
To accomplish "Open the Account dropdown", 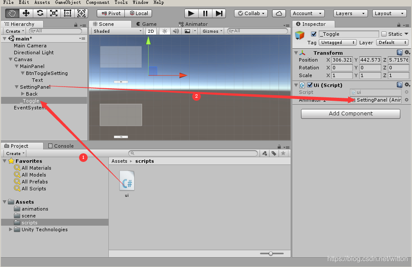I will coord(307,13).
